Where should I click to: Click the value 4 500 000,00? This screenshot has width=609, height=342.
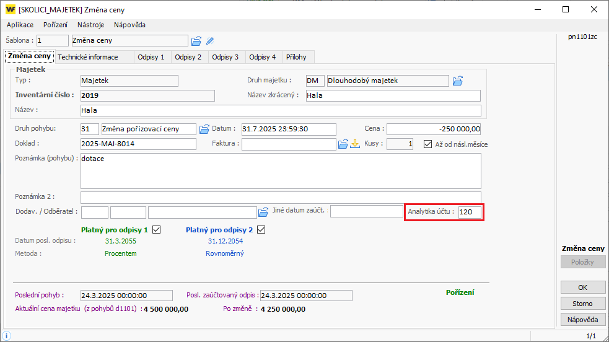166,309
